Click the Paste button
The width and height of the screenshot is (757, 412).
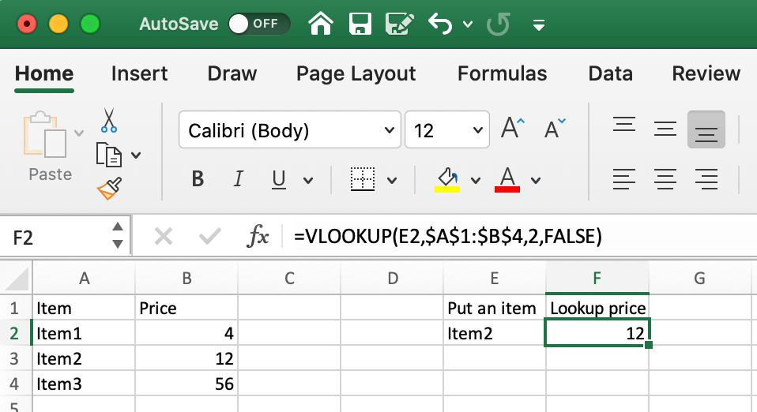pos(48,146)
